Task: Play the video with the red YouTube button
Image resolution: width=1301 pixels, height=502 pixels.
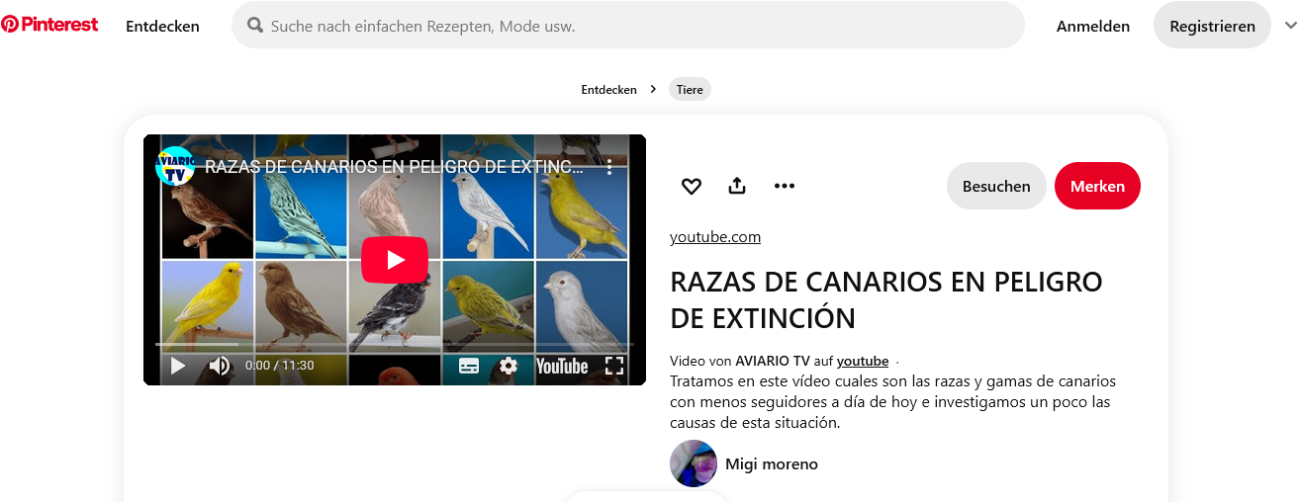Action: (x=395, y=260)
